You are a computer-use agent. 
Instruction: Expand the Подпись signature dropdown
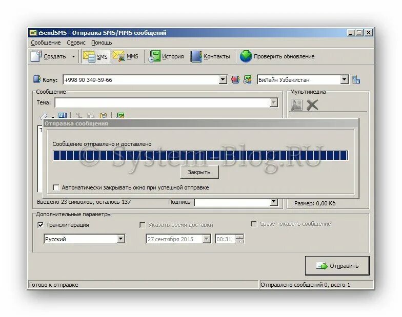point(274,202)
